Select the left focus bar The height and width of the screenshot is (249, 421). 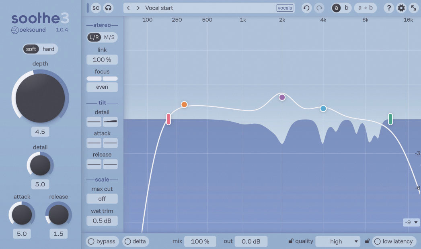94,79
